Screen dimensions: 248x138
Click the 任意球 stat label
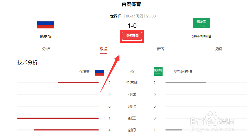point(132,83)
